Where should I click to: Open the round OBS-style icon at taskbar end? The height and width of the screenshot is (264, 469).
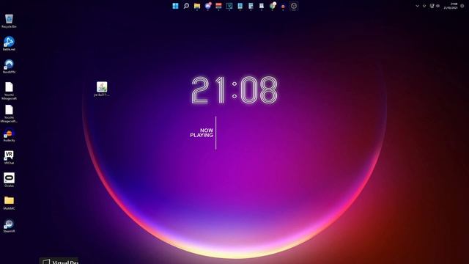click(294, 6)
